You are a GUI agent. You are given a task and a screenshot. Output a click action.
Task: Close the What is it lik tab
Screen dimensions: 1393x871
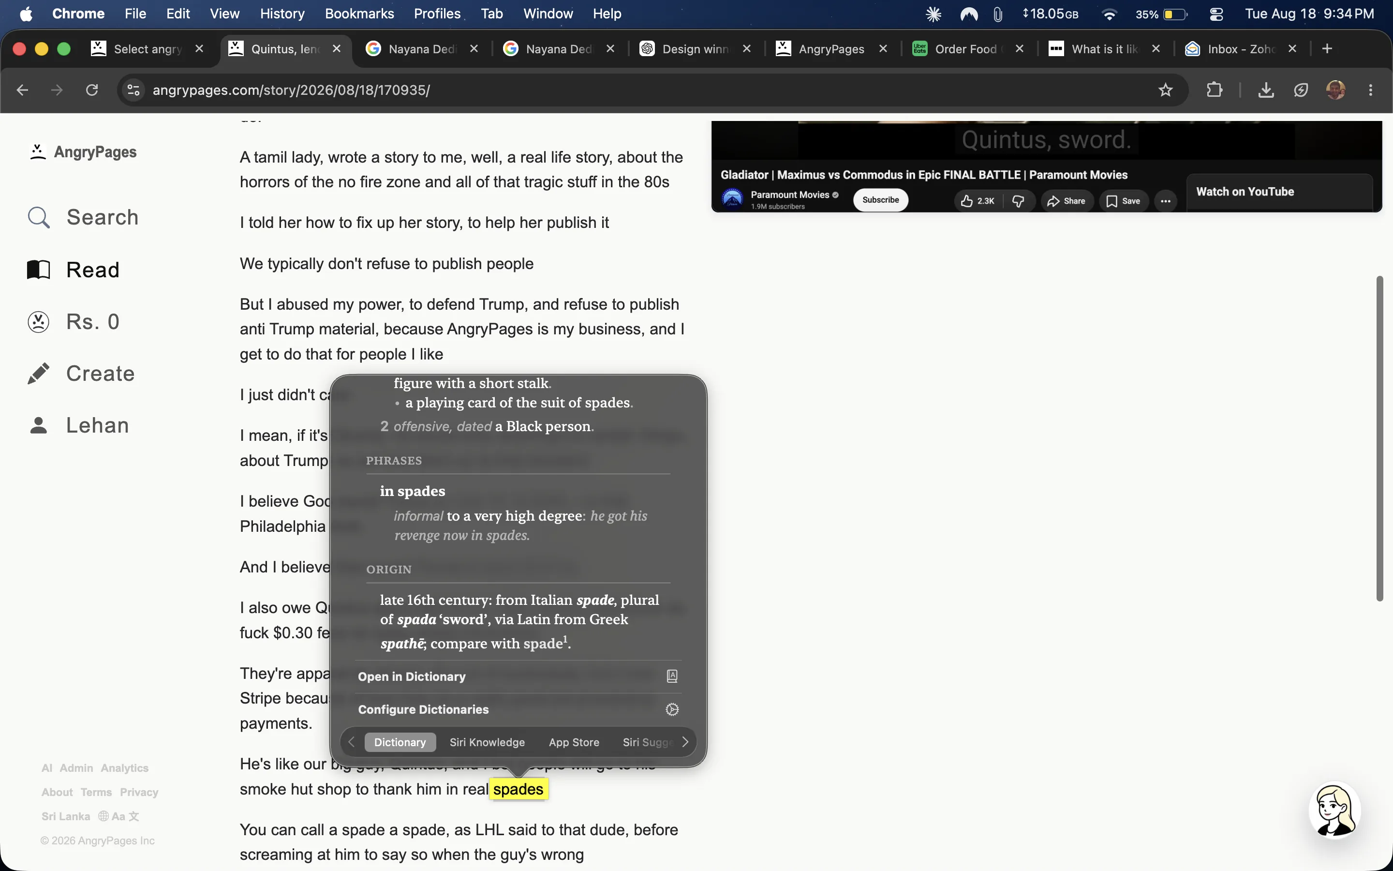pyautogui.click(x=1156, y=49)
